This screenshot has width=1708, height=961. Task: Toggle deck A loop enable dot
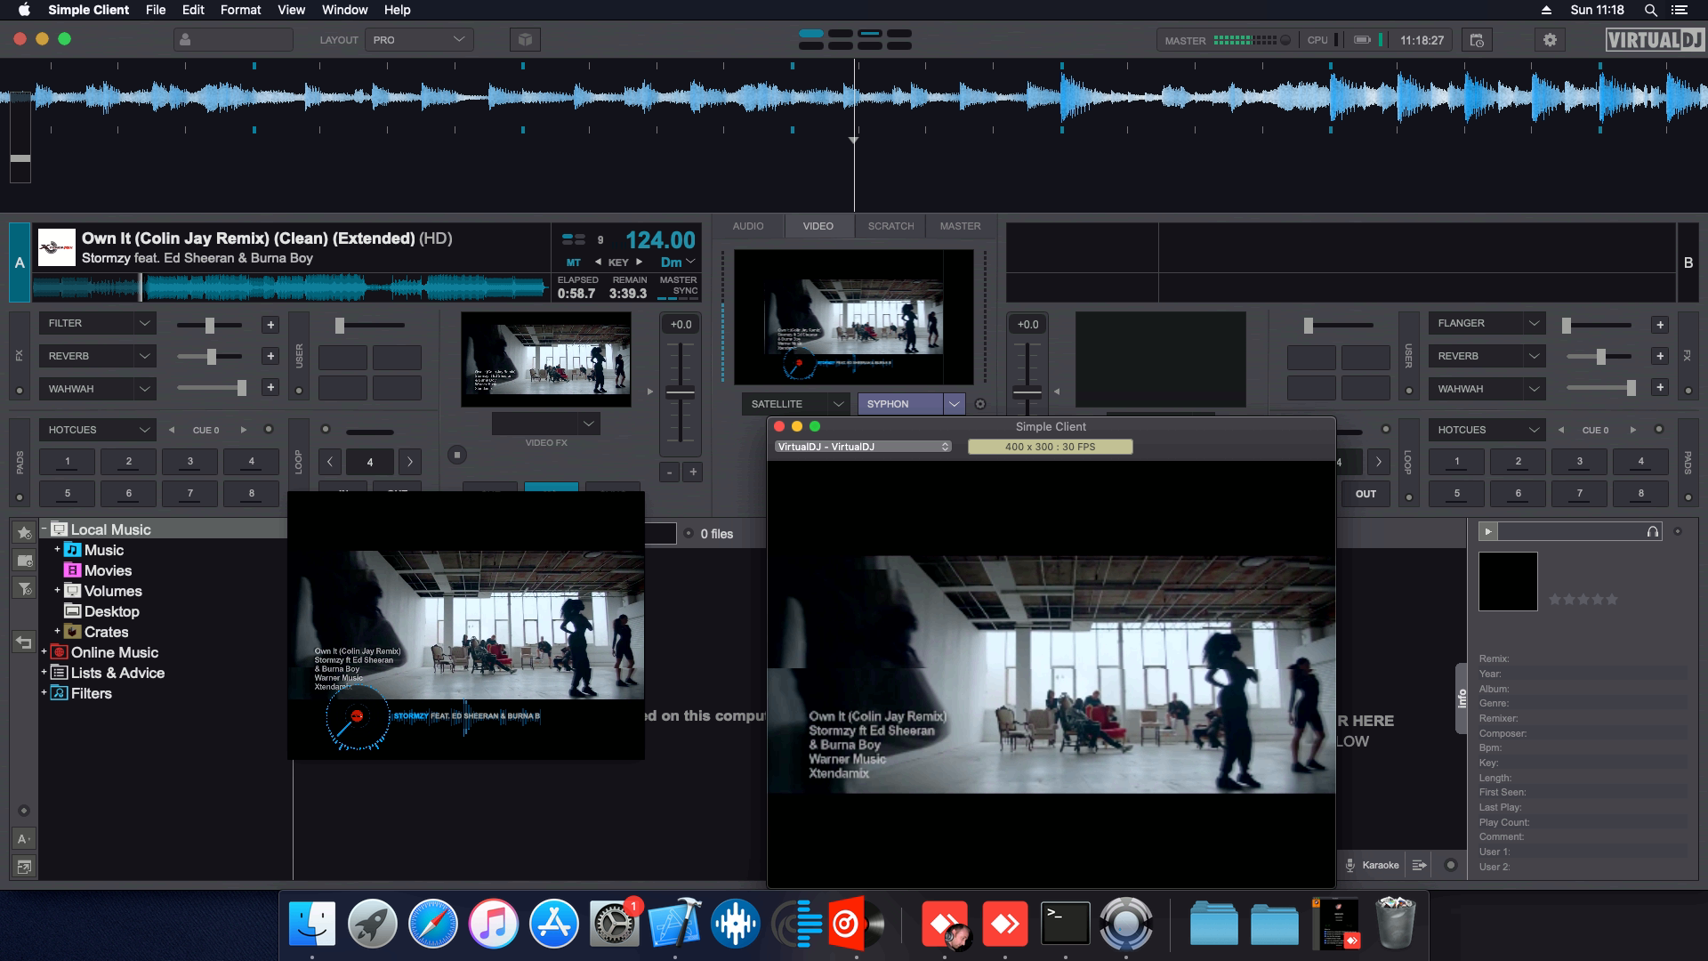[326, 430]
